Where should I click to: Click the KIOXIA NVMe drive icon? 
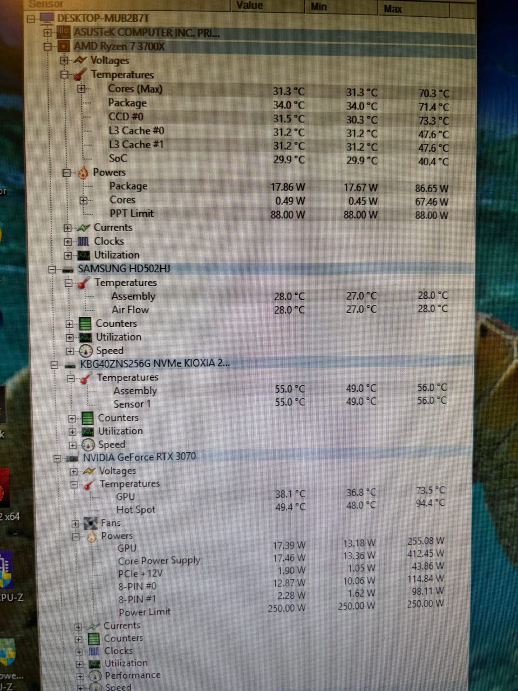[70, 365]
